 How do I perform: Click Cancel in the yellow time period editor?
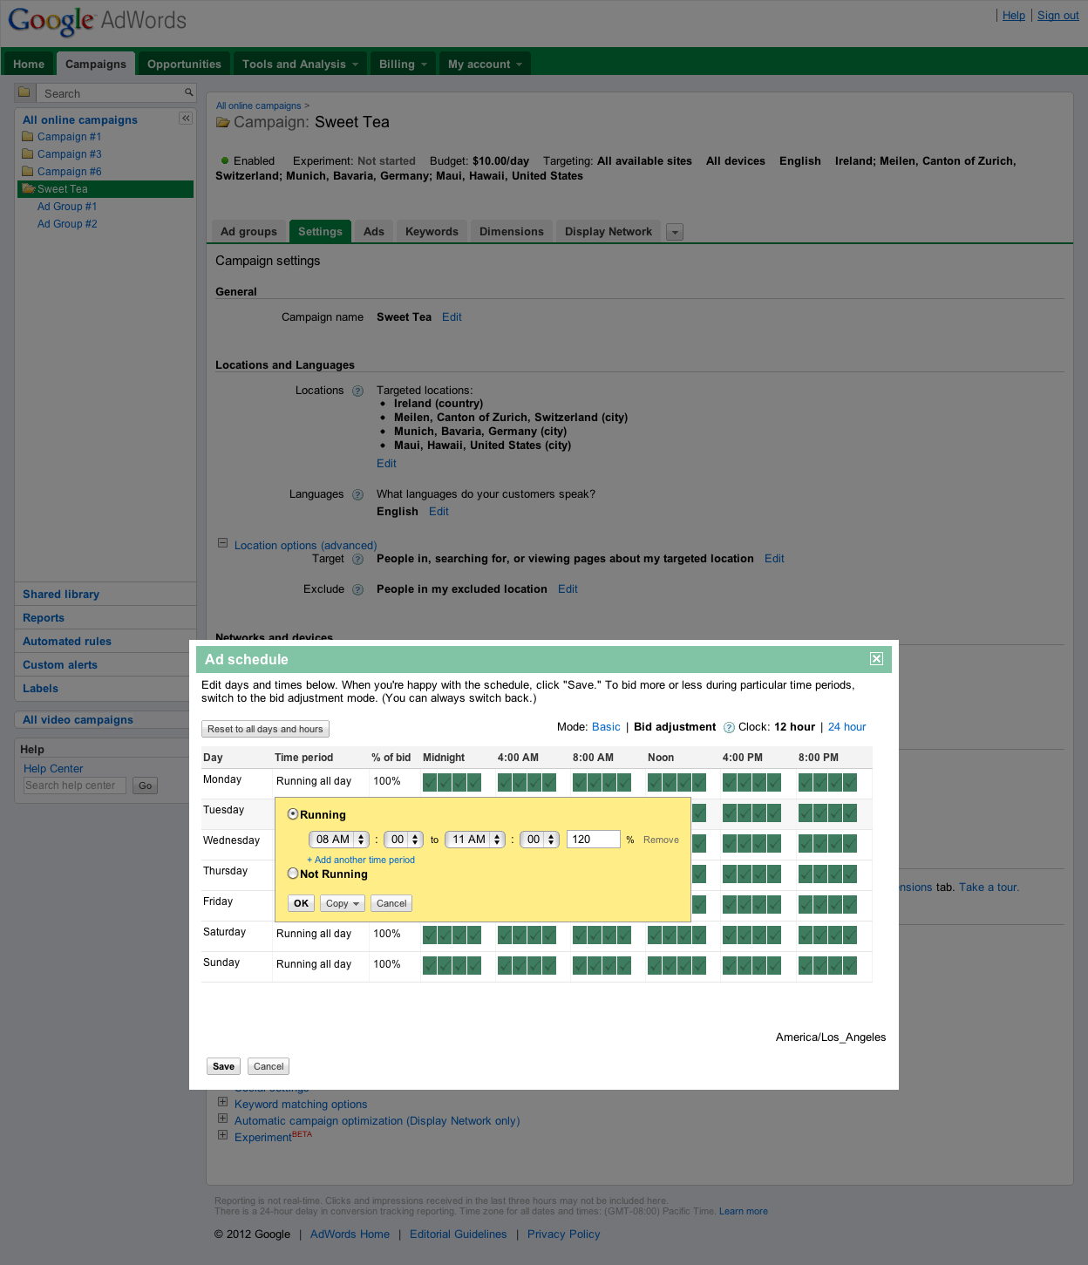391,903
